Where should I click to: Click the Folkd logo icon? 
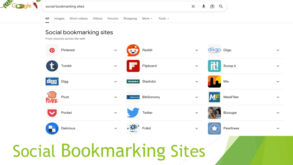[x=133, y=128]
